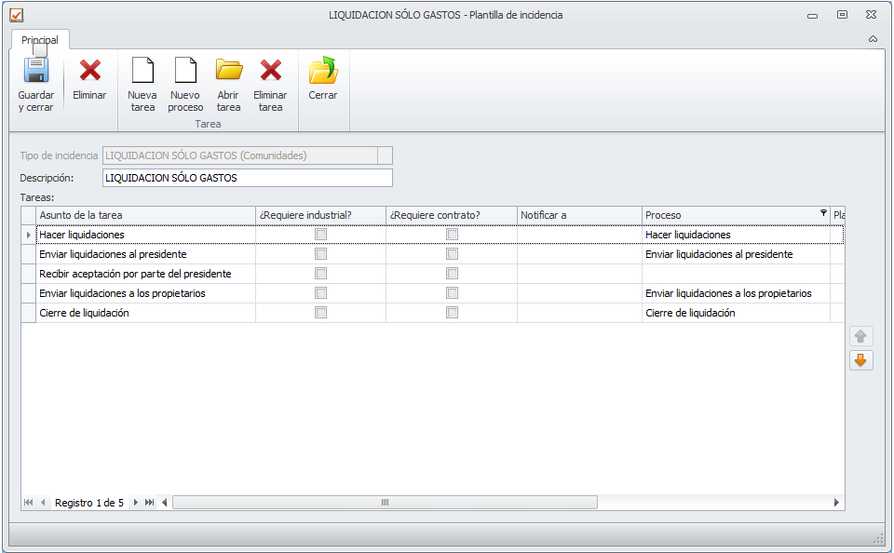
Task: Sort by the Asunto de la tarea column header
Action: click(x=145, y=215)
